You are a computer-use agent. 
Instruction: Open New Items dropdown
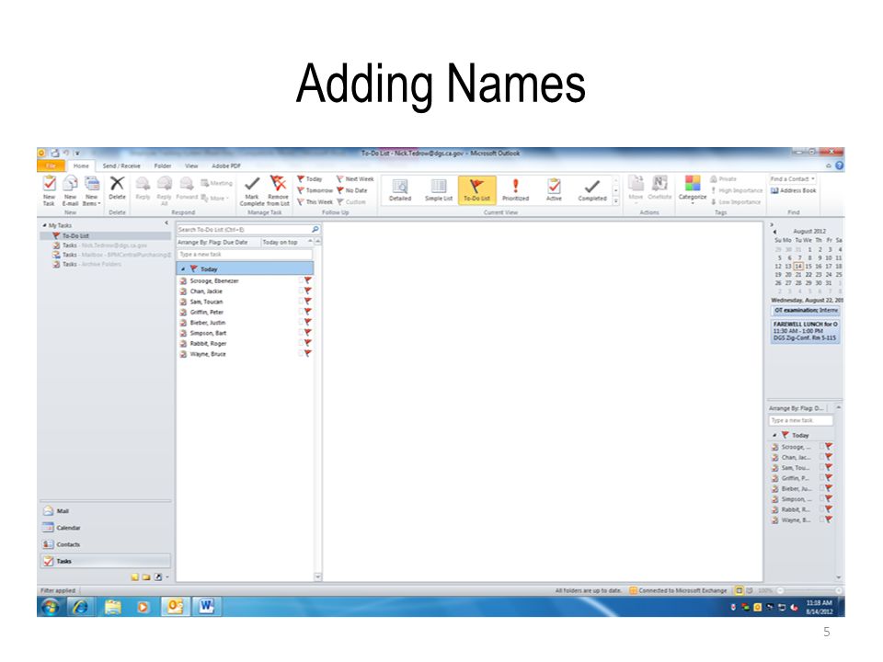(x=91, y=190)
